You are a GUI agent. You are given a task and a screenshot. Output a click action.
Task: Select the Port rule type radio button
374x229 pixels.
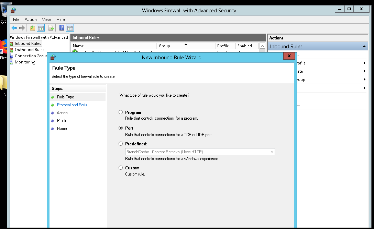121,128
